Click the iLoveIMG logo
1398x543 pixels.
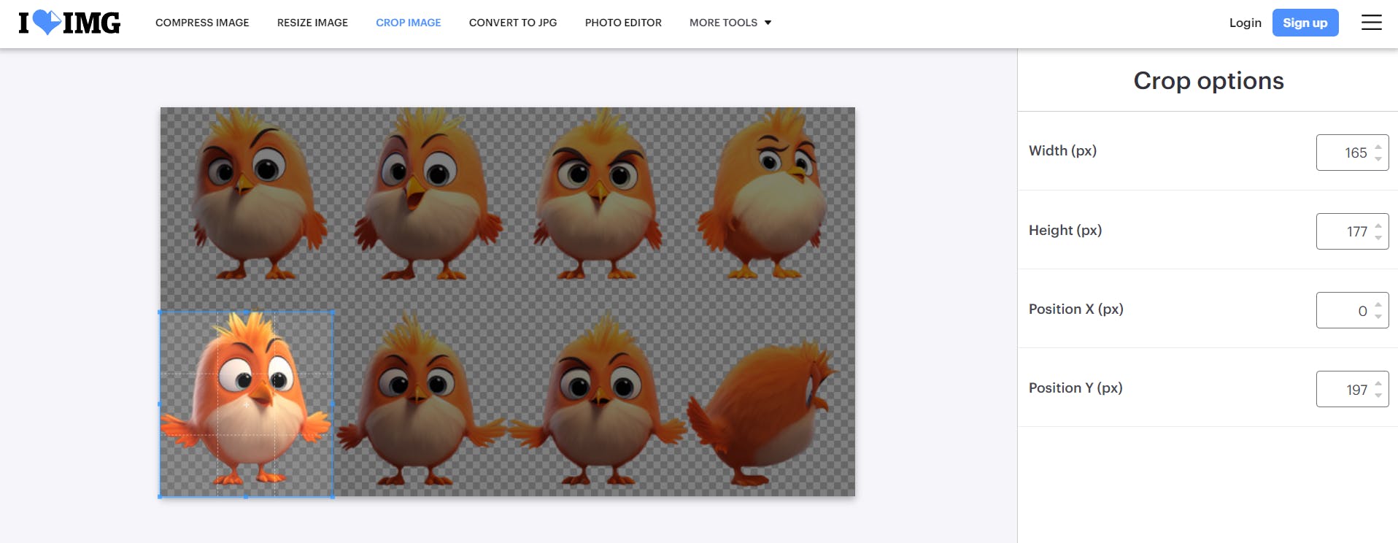(69, 23)
